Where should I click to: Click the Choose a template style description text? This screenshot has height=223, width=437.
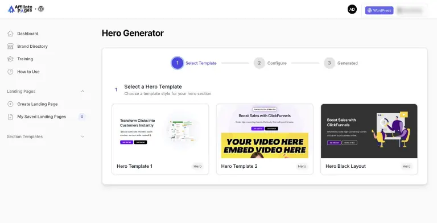pyautogui.click(x=168, y=94)
